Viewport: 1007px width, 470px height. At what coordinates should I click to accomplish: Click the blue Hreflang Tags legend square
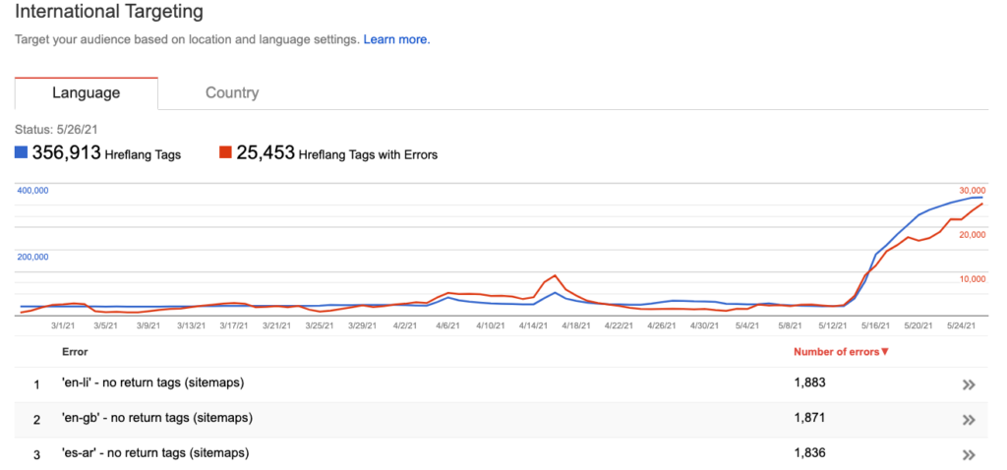point(21,152)
